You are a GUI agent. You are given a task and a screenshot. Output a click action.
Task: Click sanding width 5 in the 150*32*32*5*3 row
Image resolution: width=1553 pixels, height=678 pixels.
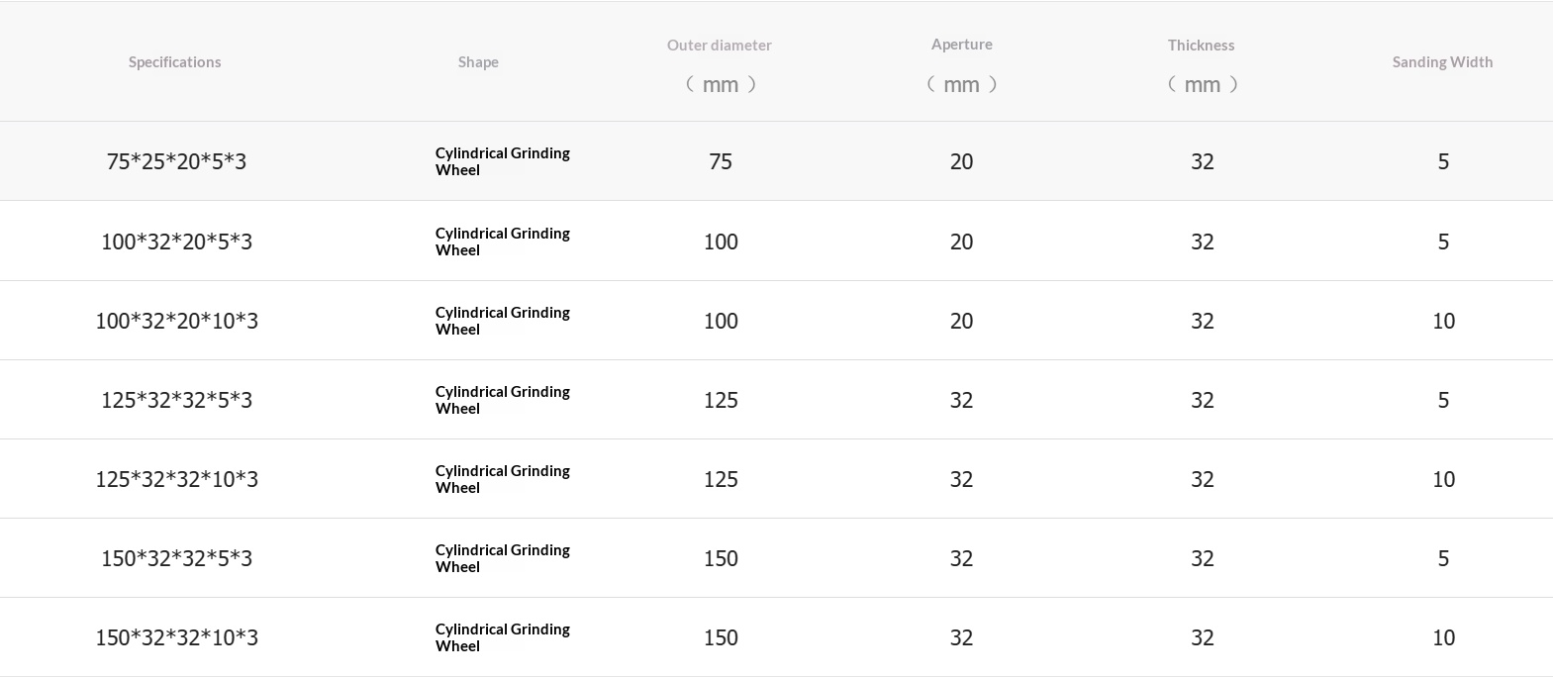(x=1443, y=558)
